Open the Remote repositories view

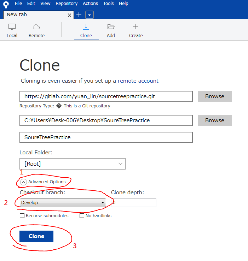[x=36, y=31]
